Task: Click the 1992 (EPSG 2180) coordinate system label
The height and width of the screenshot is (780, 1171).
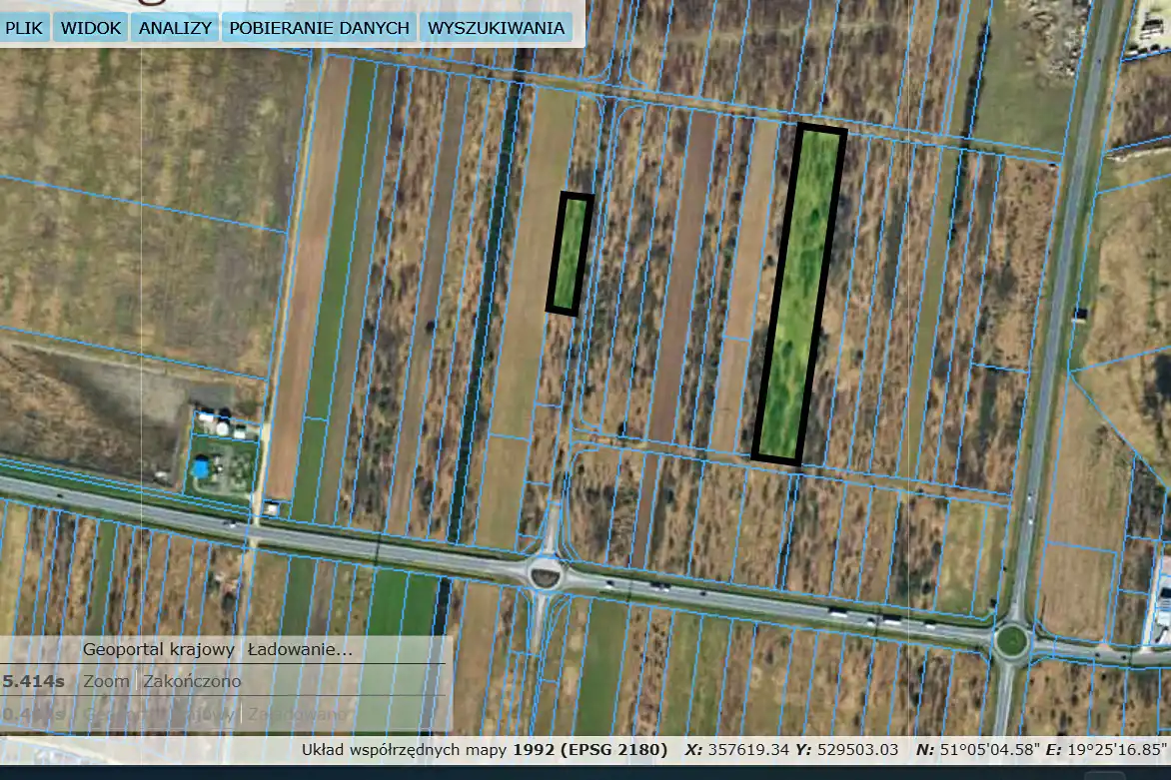Action: tap(589, 749)
